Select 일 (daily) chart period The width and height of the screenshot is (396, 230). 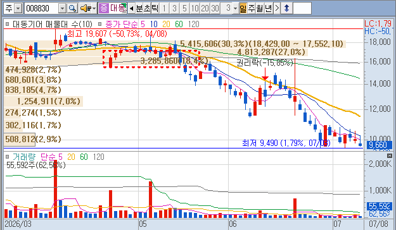[x=243, y=8]
